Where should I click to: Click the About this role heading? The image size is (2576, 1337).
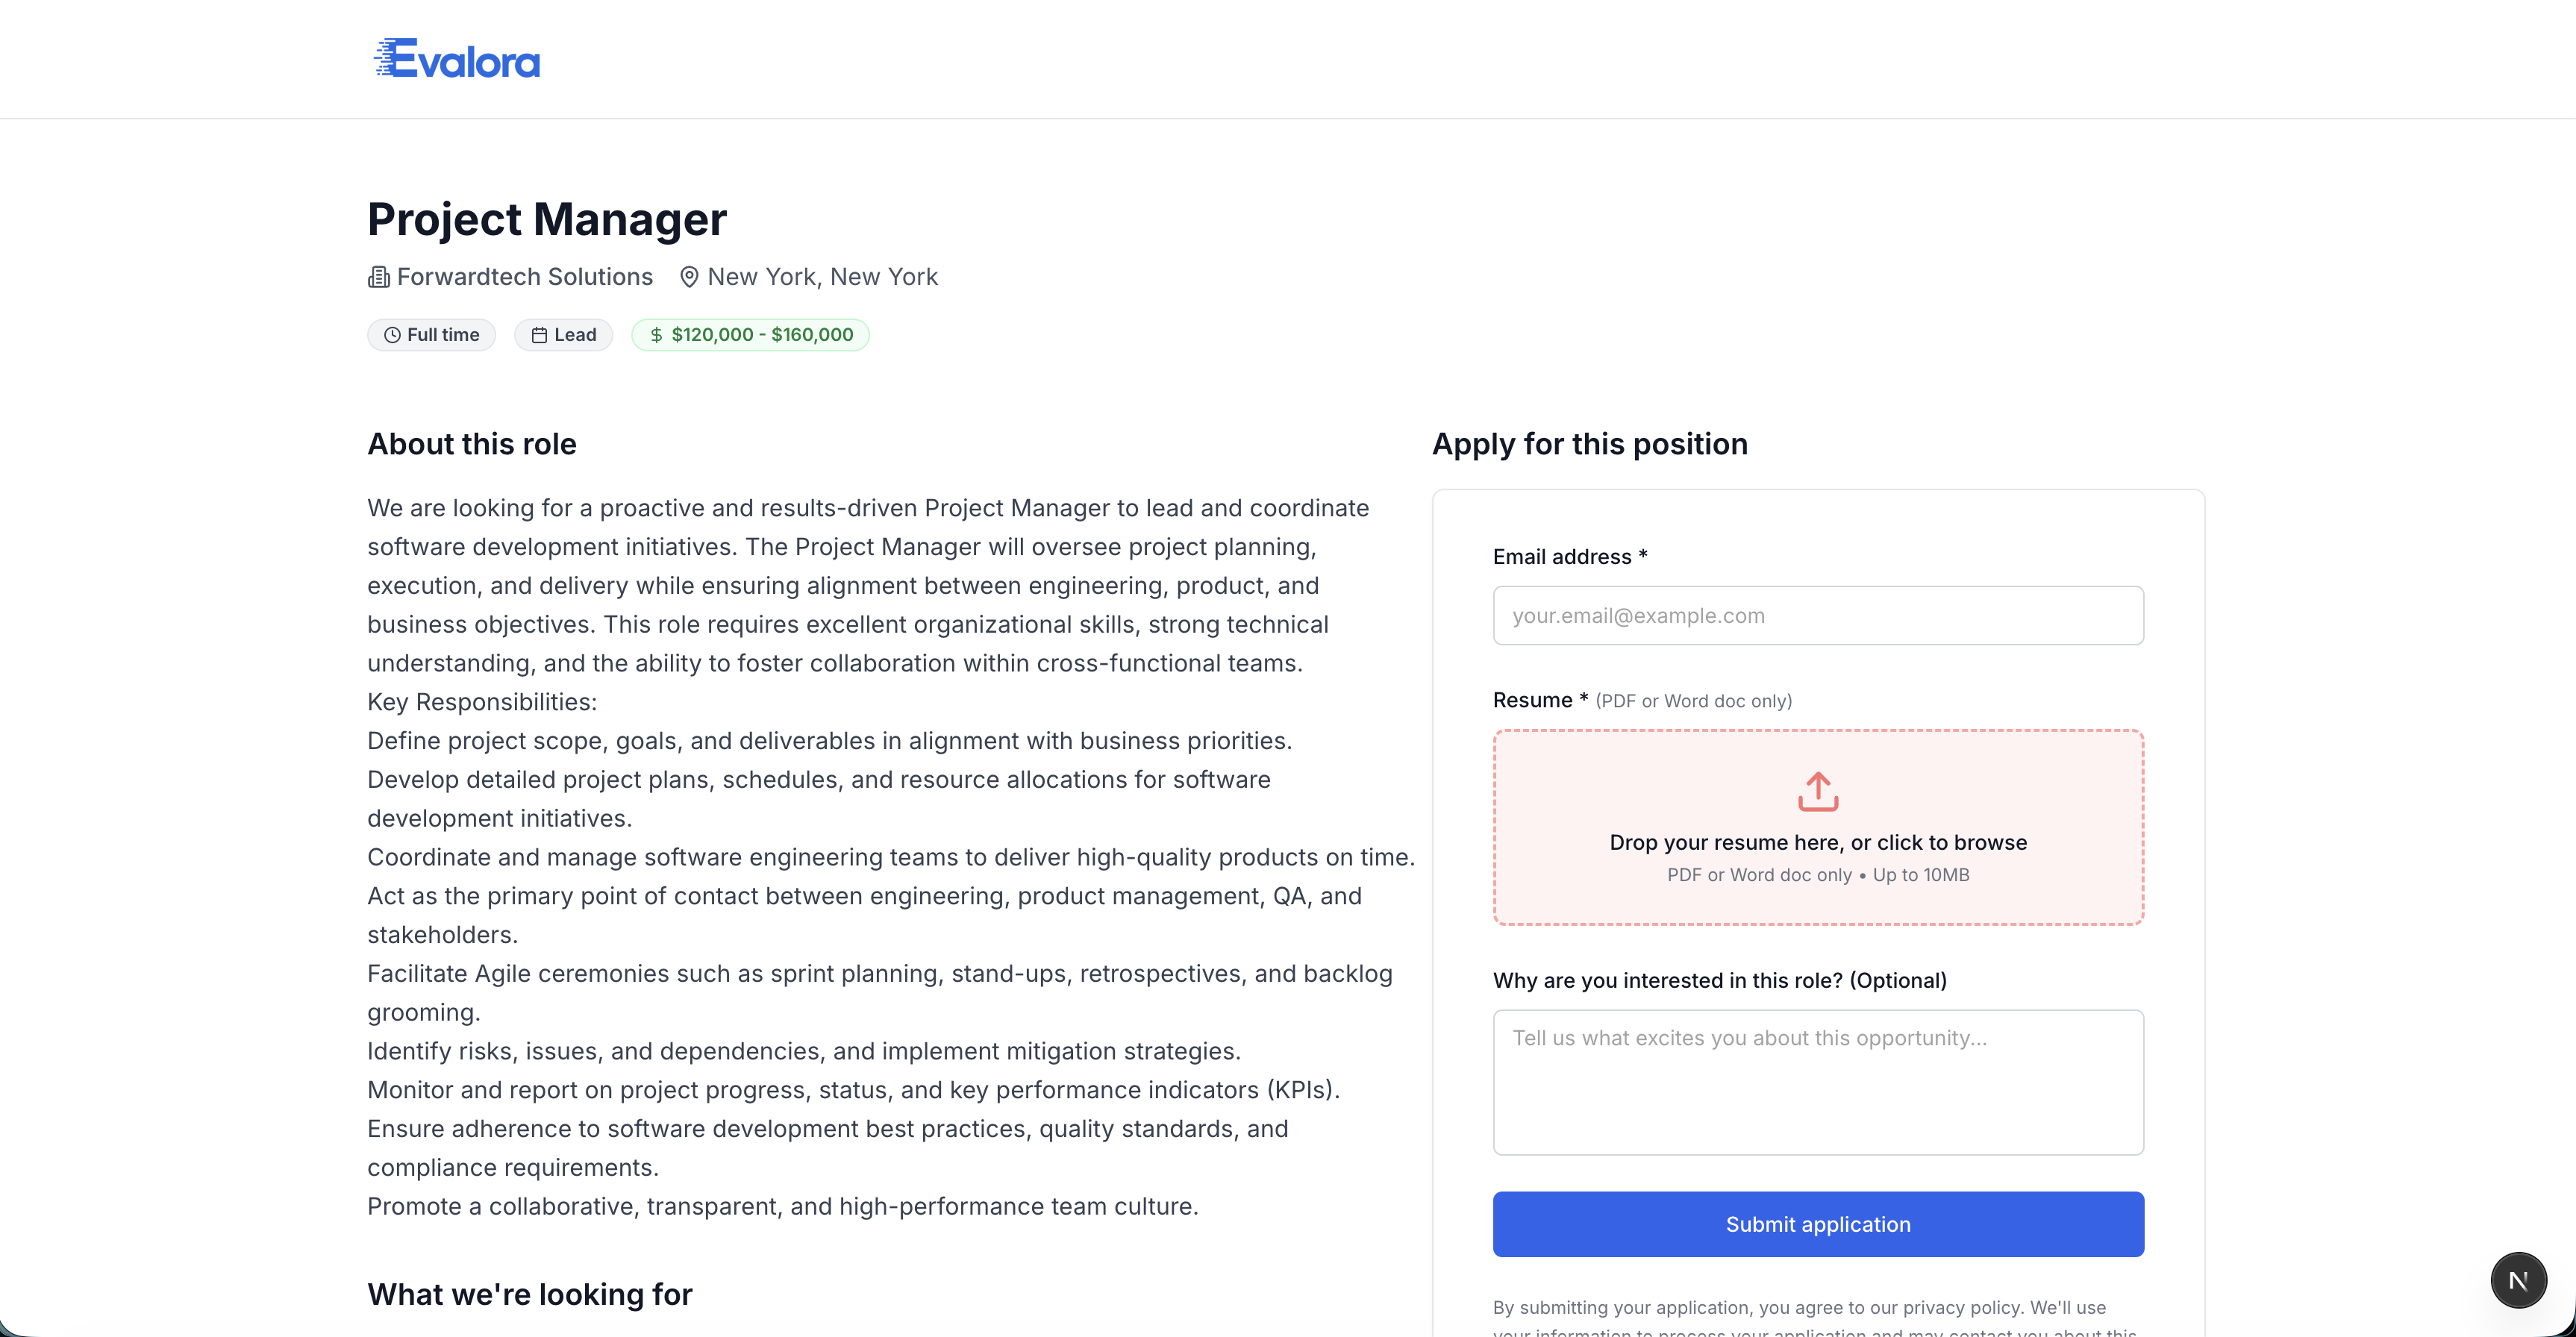[472, 444]
